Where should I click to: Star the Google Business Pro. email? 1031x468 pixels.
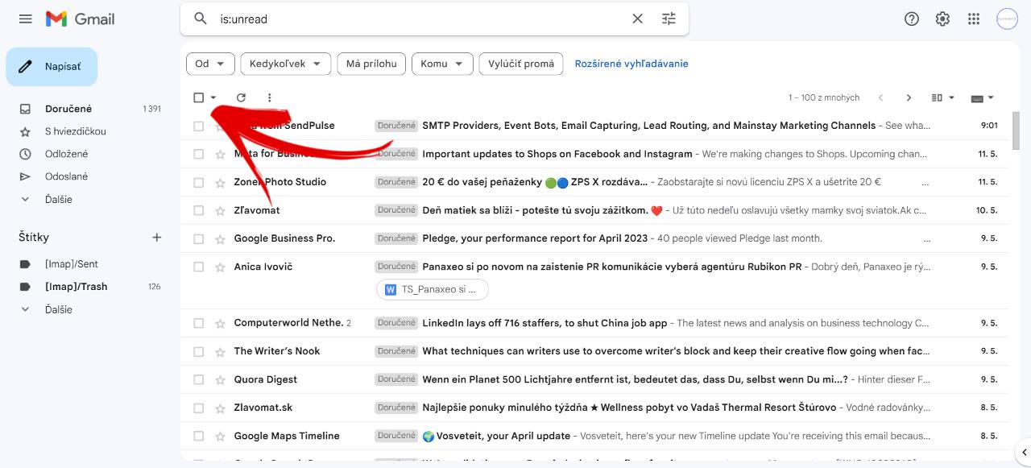(x=220, y=238)
